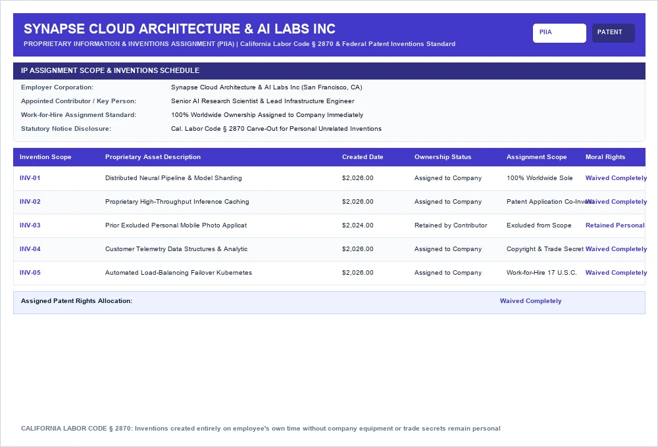Click the Invention Scope column header
Image resolution: width=658 pixels, height=447 pixels.
coord(45,157)
